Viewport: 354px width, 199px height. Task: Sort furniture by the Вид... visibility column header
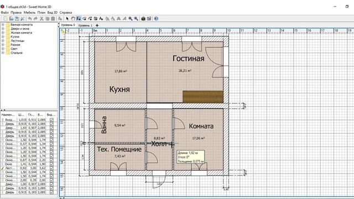click(51, 115)
